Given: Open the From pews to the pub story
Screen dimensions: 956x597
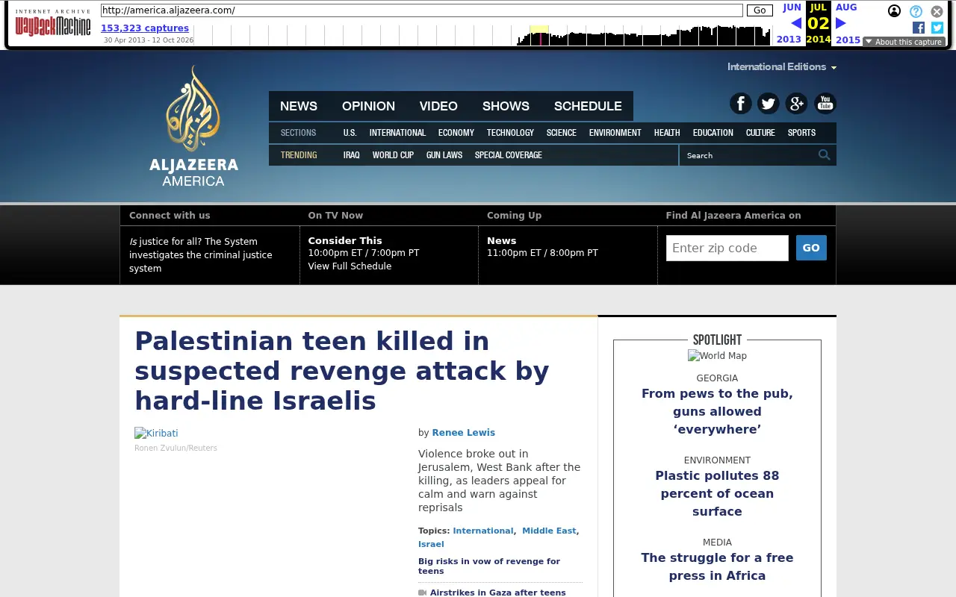Looking at the screenshot, I should [x=717, y=411].
